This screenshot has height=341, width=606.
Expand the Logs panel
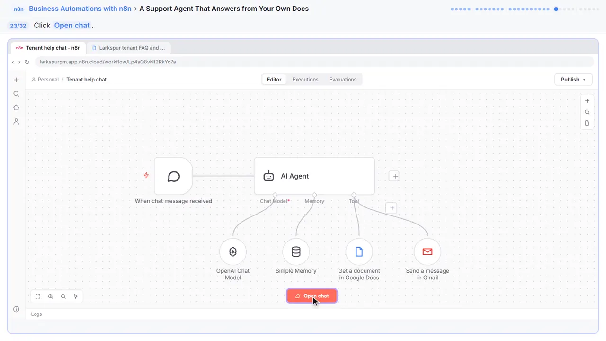pyautogui.click(x=36, y=314)
